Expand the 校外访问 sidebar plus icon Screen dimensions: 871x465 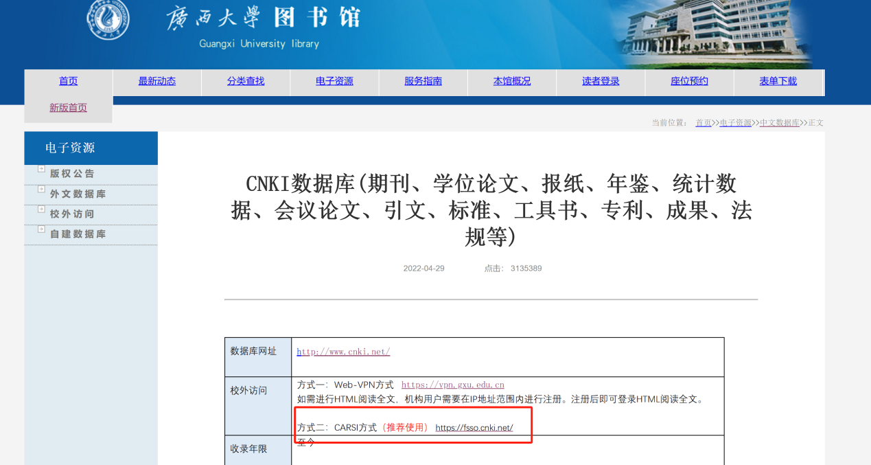coord(42,209)
